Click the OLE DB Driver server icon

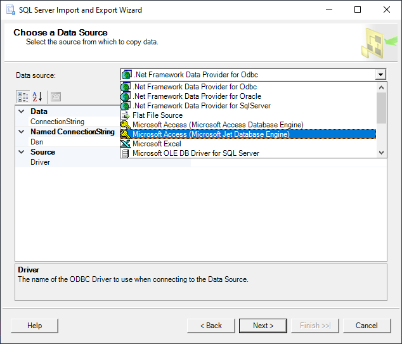tap(126, 153)
